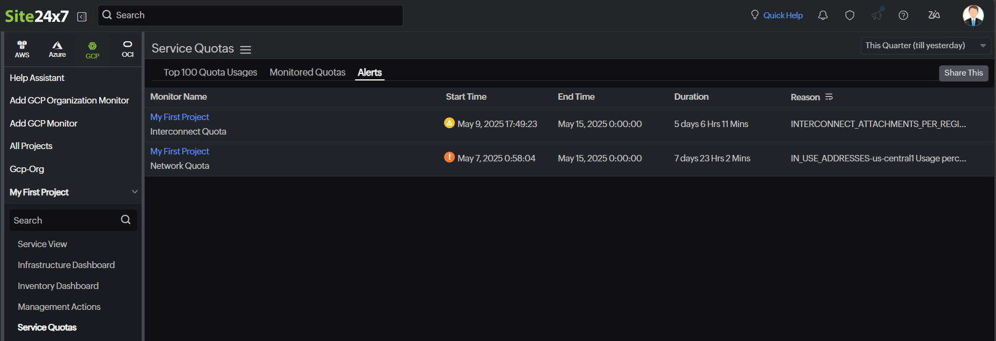Click the shield icon in header
The width and height of the screenshot is (996, 341).
tap(850, 16)
